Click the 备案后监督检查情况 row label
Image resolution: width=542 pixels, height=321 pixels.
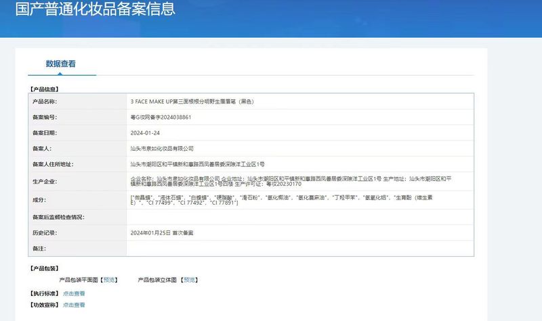pyautogui.click(x=58, y=217)
